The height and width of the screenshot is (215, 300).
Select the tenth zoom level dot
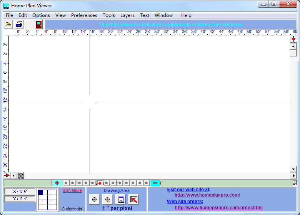click(126, 183)
